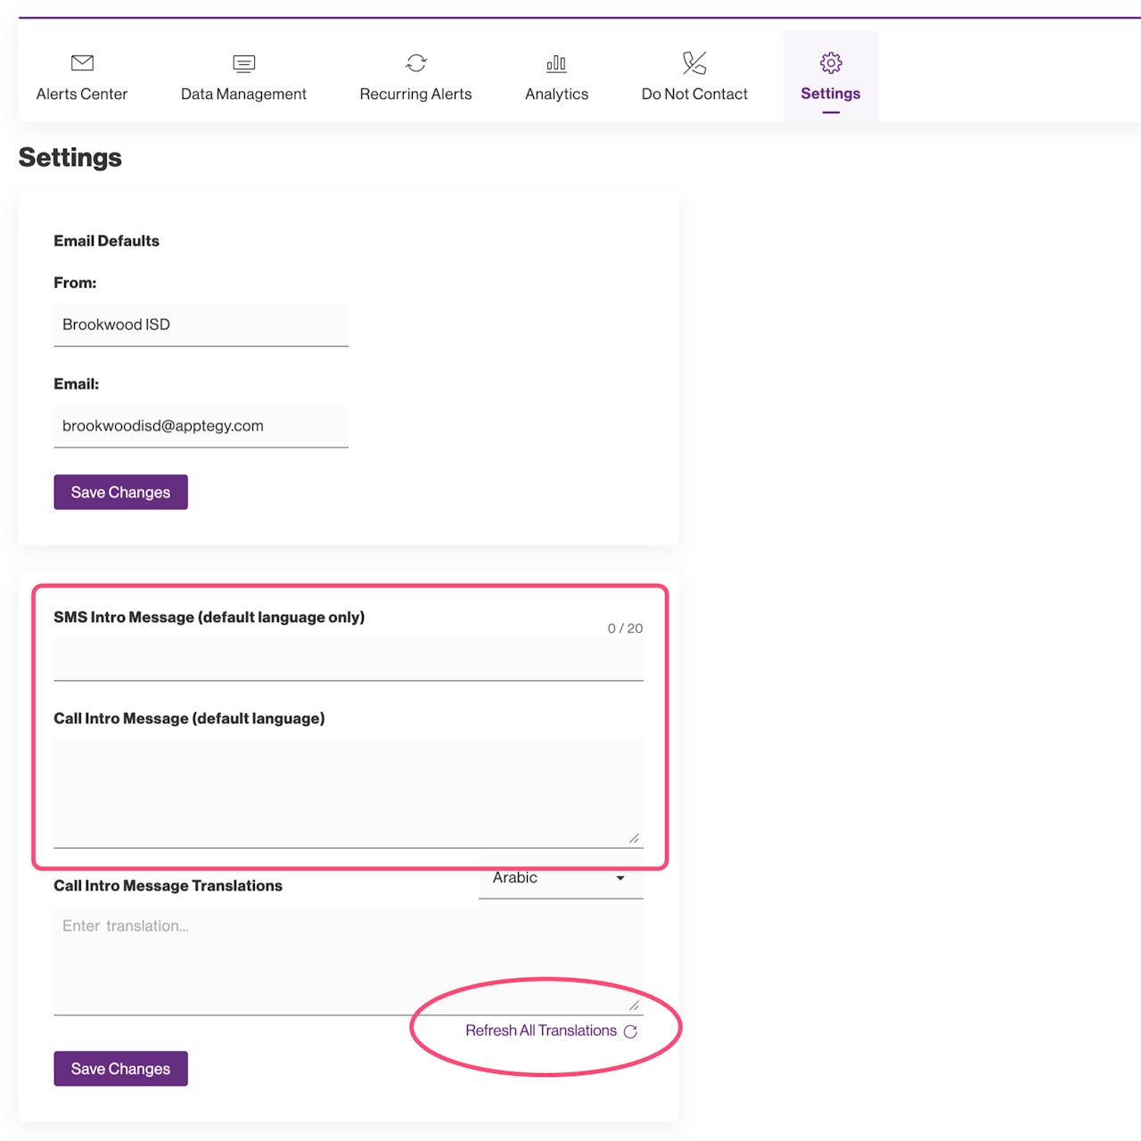1141x1141 pixels.
Task: Click the Alerts Center envelope icon
Action: tap(82, 62)
